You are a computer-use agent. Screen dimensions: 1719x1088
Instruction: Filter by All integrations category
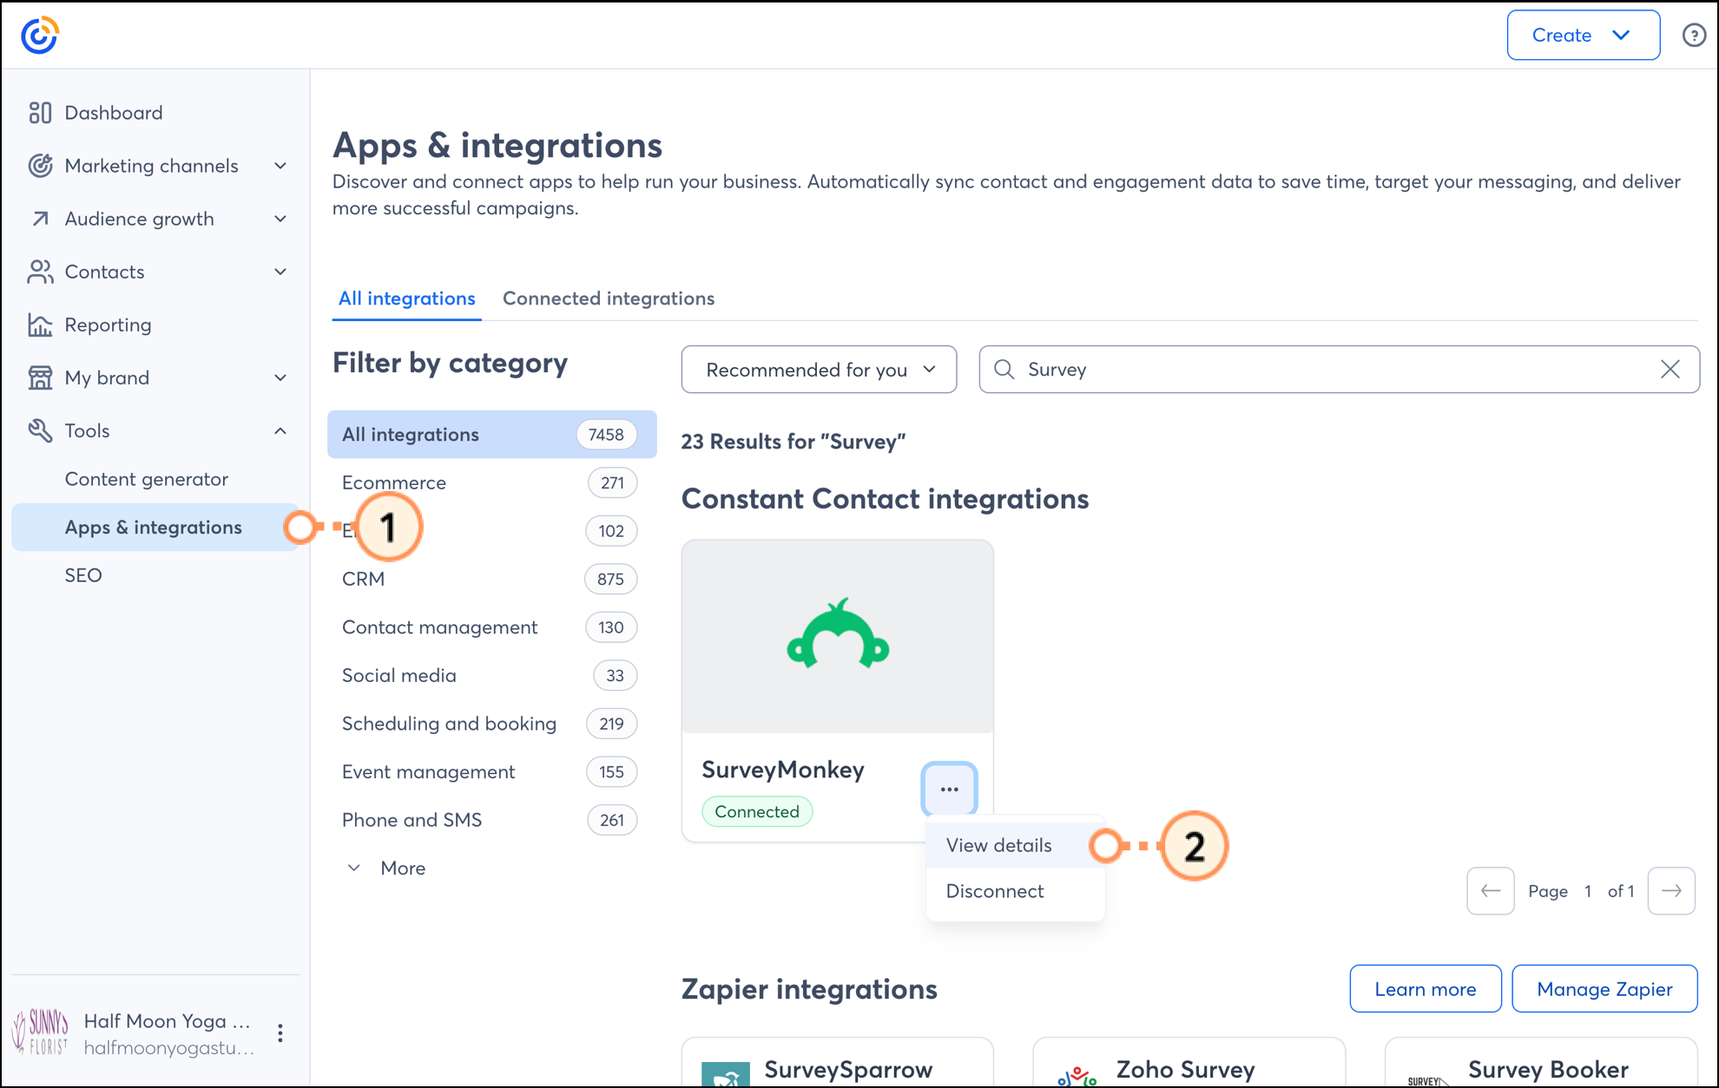[491, 435]
